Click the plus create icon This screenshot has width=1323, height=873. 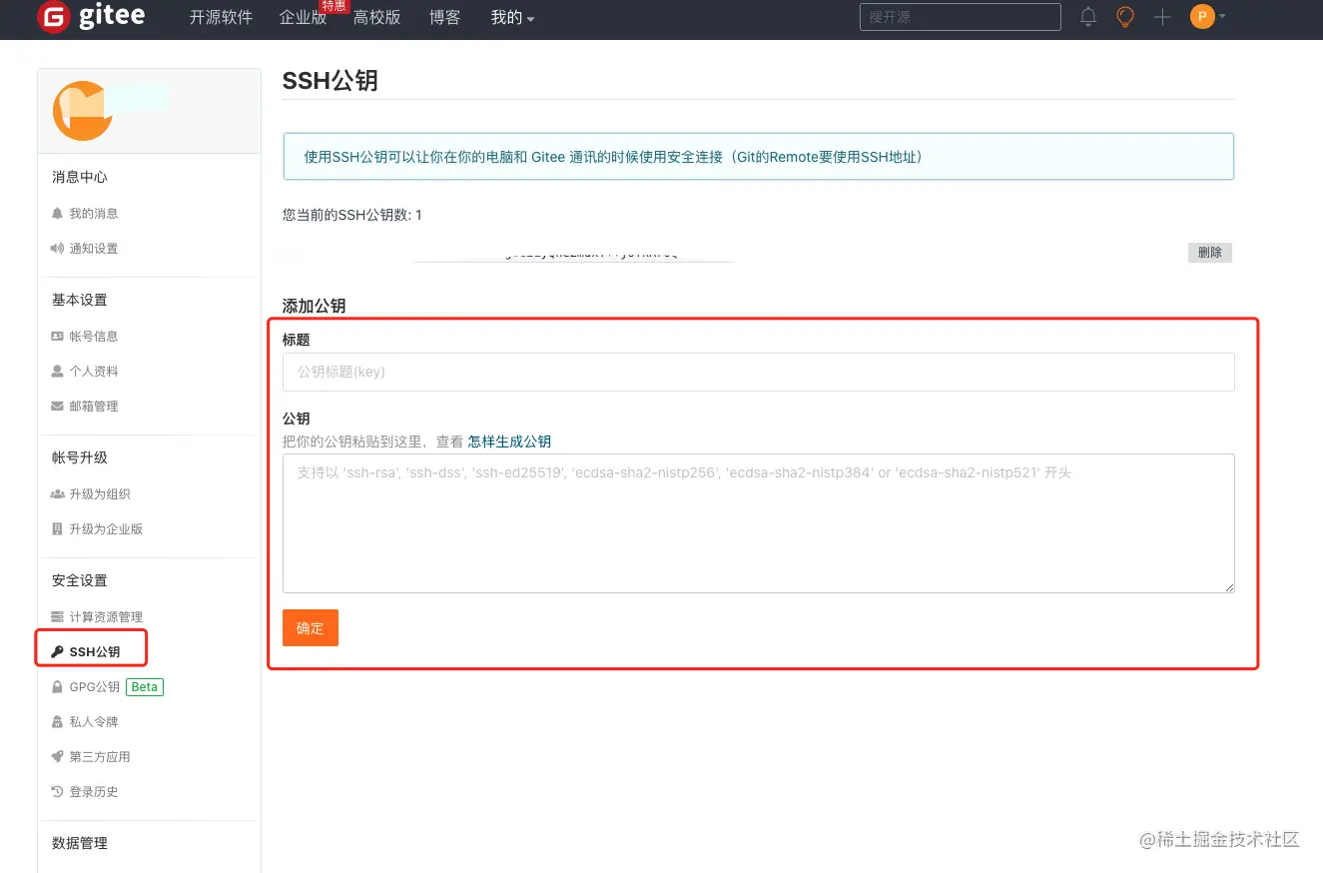tap(1162, 17)
